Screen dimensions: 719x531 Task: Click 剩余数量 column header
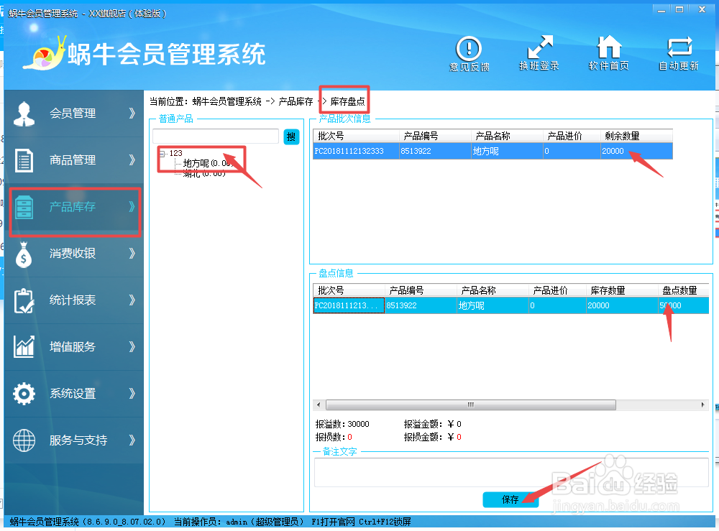point(636,136)
